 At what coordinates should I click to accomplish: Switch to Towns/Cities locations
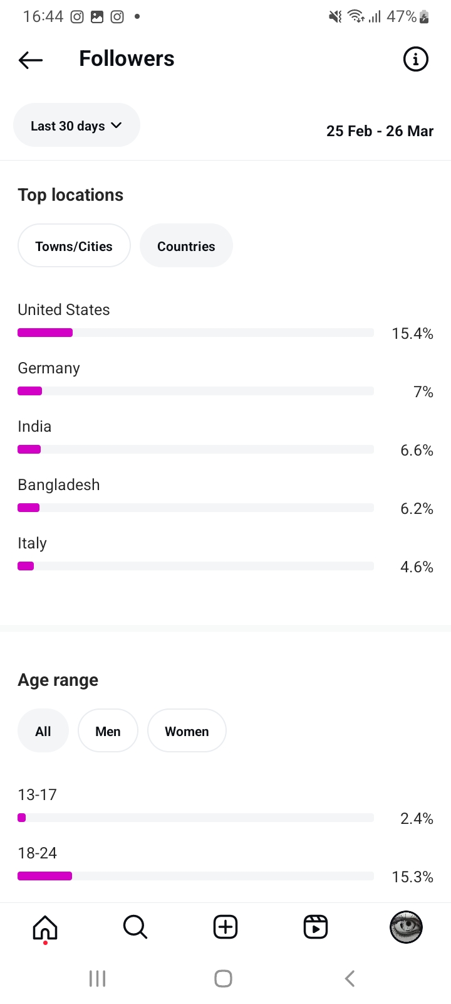pyautogui.click(x=74, y=246)
